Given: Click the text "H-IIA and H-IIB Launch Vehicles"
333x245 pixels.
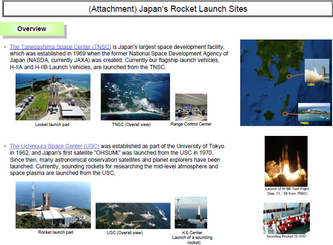Looking at the screenshot, I should pos(51,67).
